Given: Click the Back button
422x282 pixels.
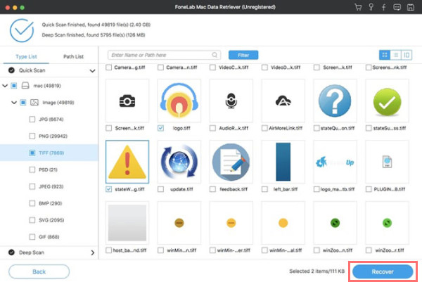Looking at the screenshot, I should 39,271.
